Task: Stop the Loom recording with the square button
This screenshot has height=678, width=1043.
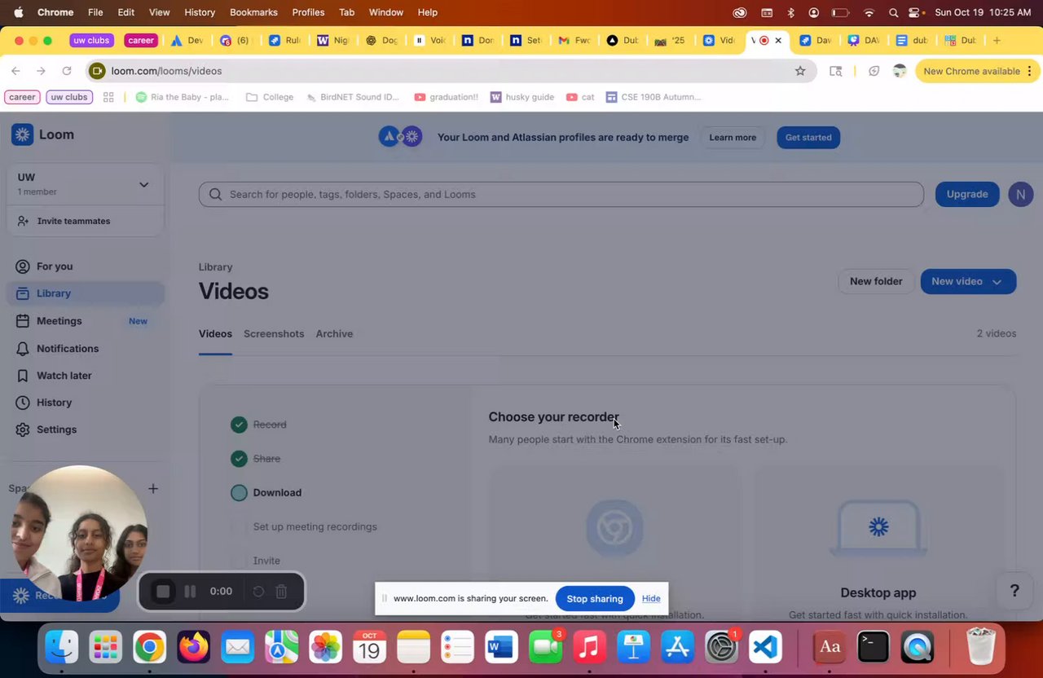Action: [x=163, y=592]
